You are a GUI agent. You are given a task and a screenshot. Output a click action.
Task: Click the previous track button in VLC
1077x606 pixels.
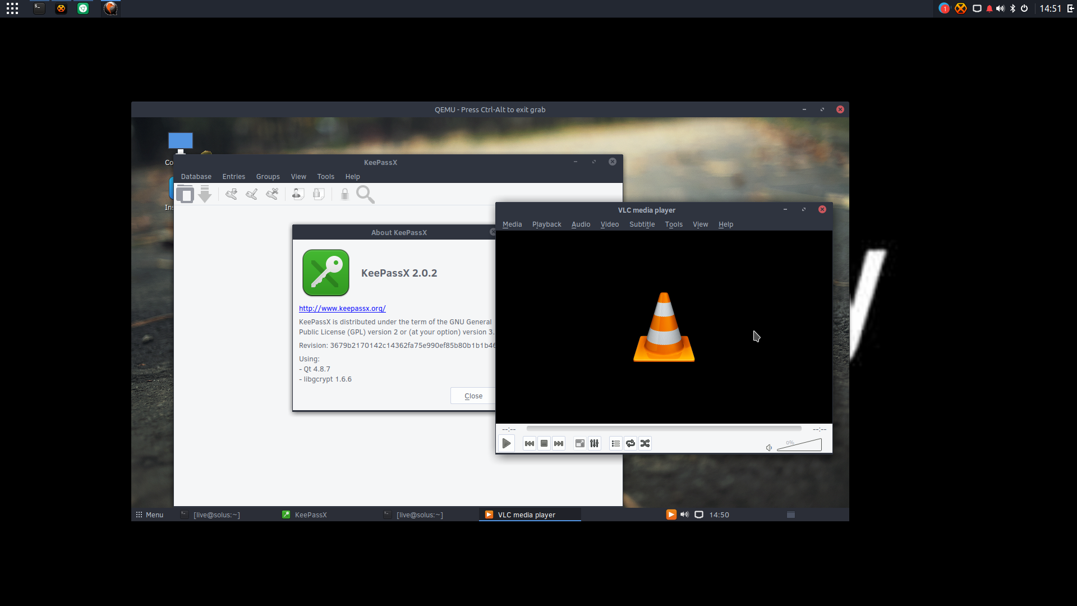tap(530, 443)
